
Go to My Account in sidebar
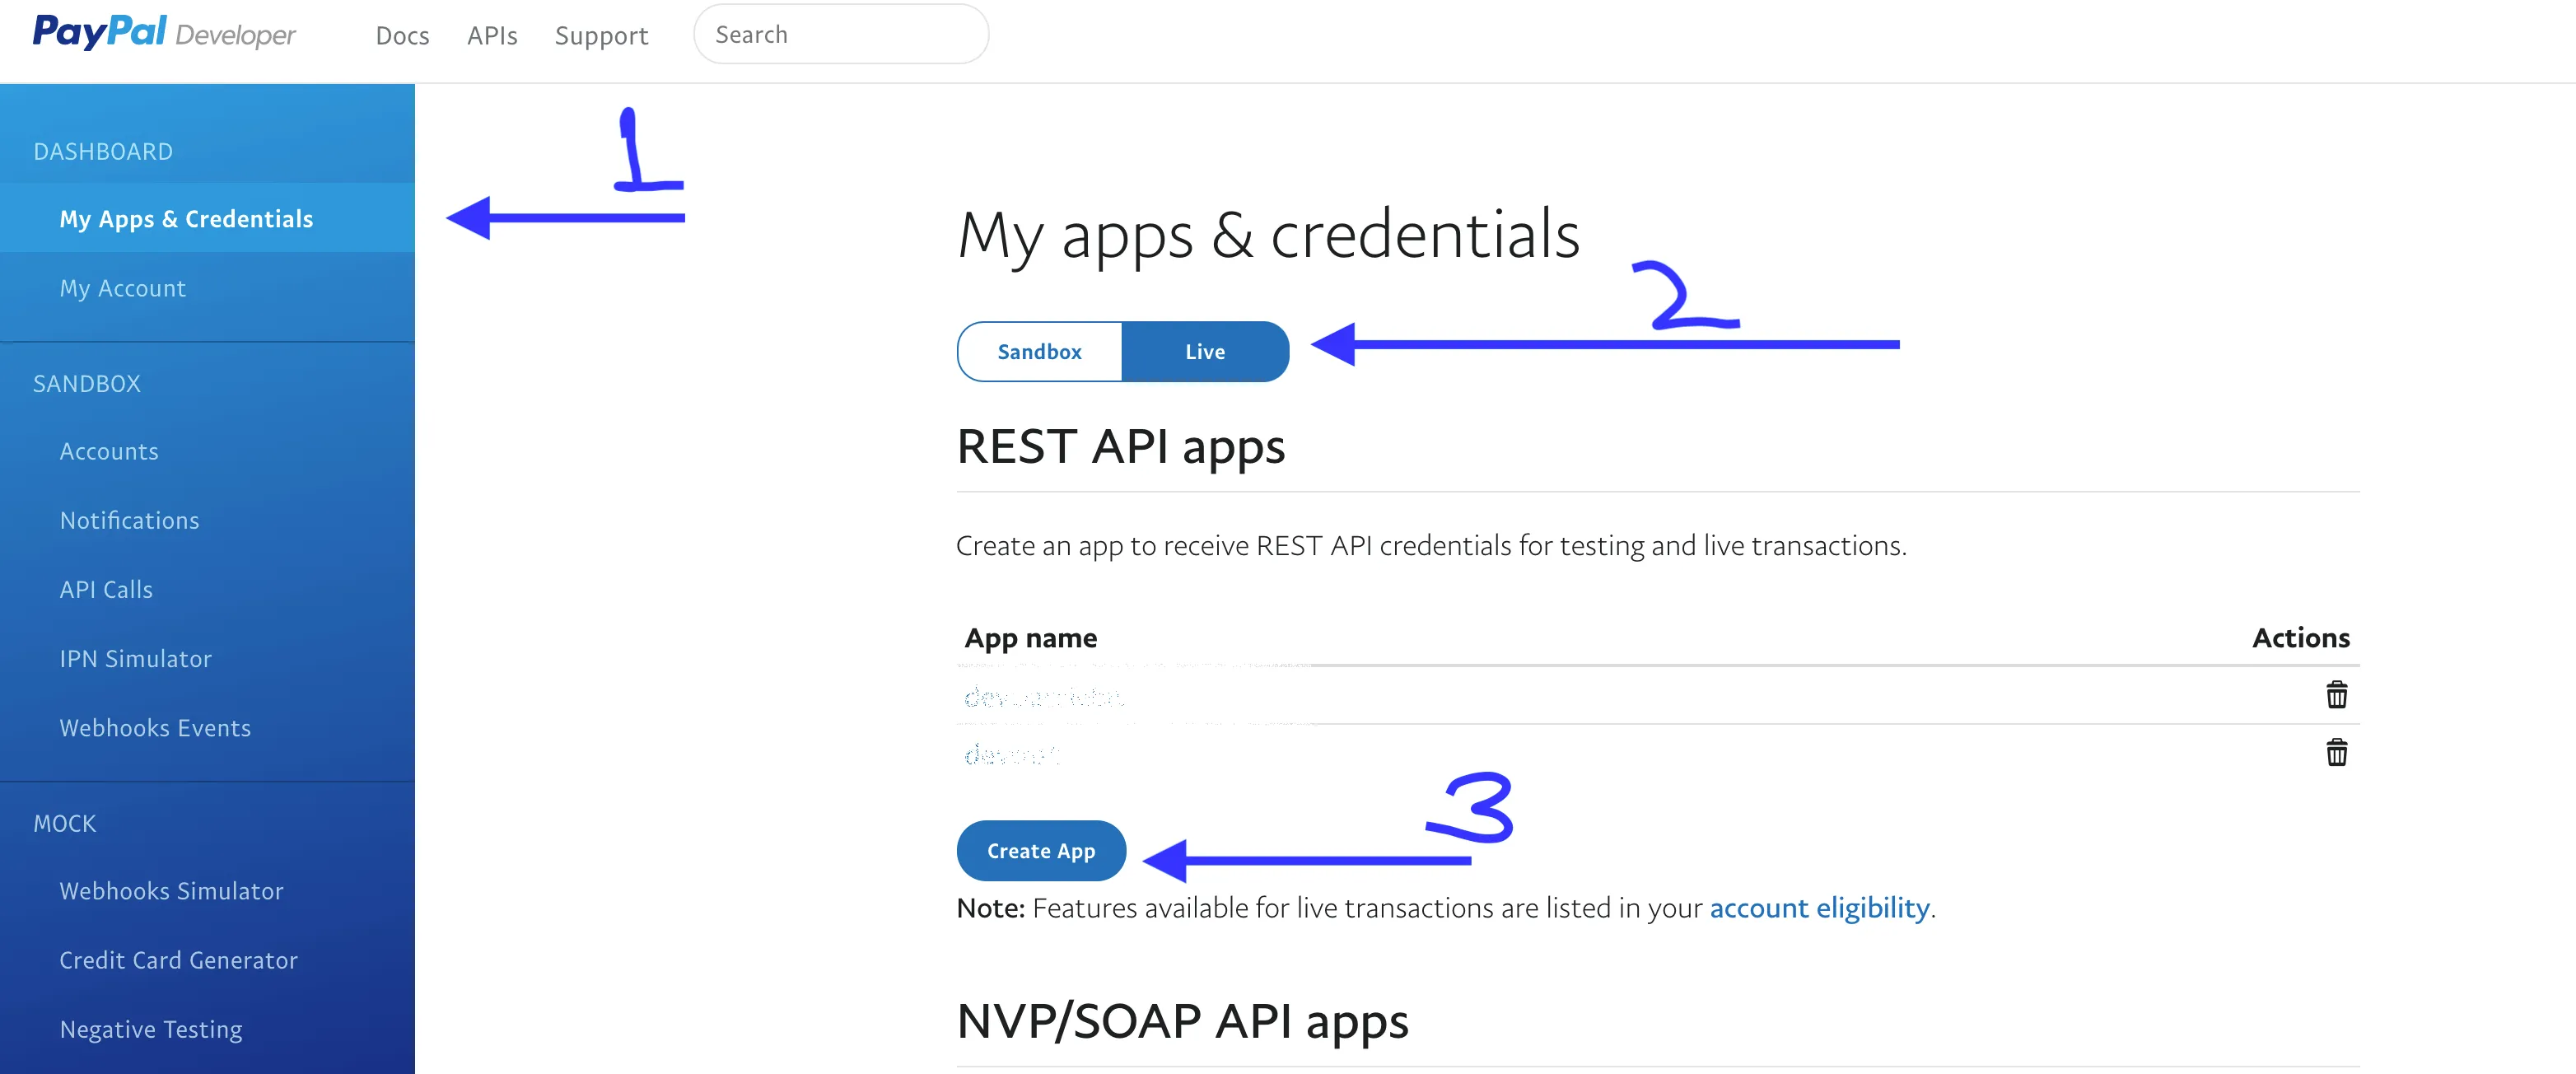[122, 288]
